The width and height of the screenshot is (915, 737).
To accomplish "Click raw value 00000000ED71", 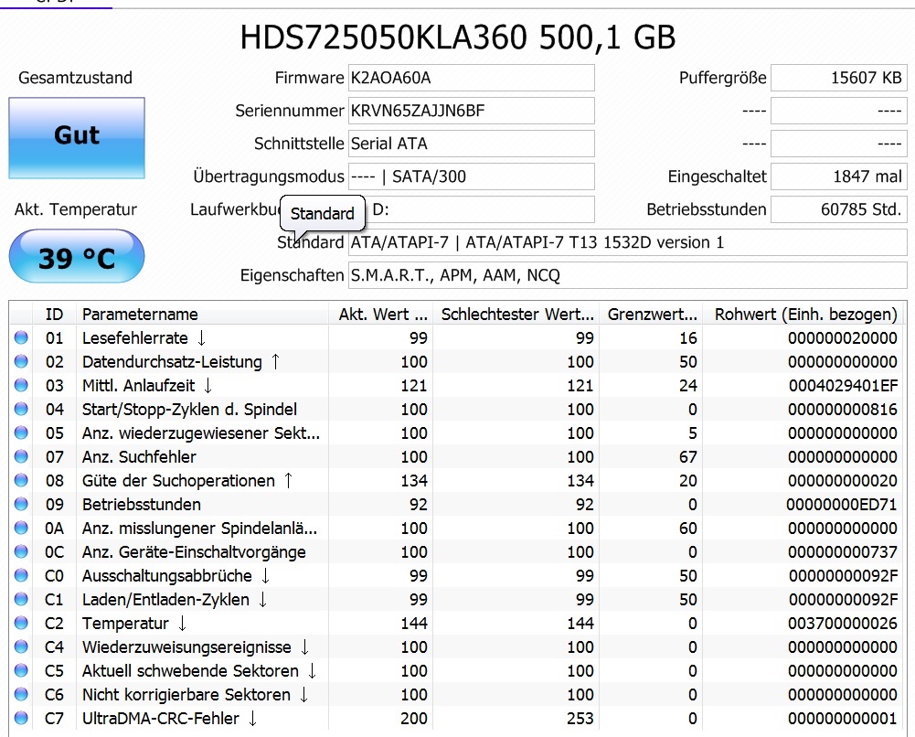I will [x=842, y=505].
